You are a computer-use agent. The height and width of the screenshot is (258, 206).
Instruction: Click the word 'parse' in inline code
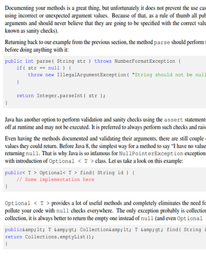click(x=162, y=42)
